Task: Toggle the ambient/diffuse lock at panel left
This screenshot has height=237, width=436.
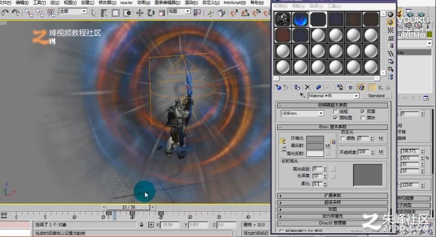Action: (283, 141)
